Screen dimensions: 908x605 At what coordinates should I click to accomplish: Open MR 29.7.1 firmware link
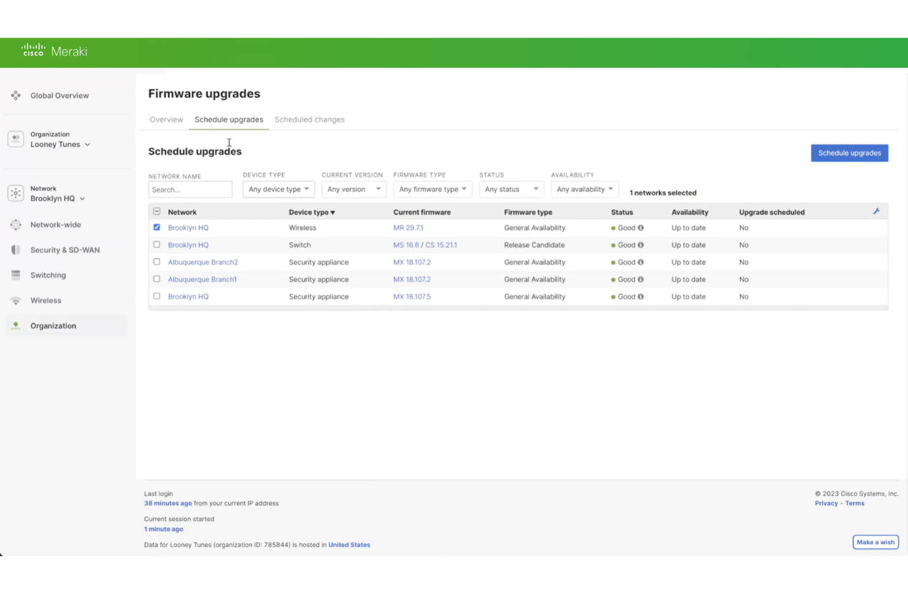point(409,227)
